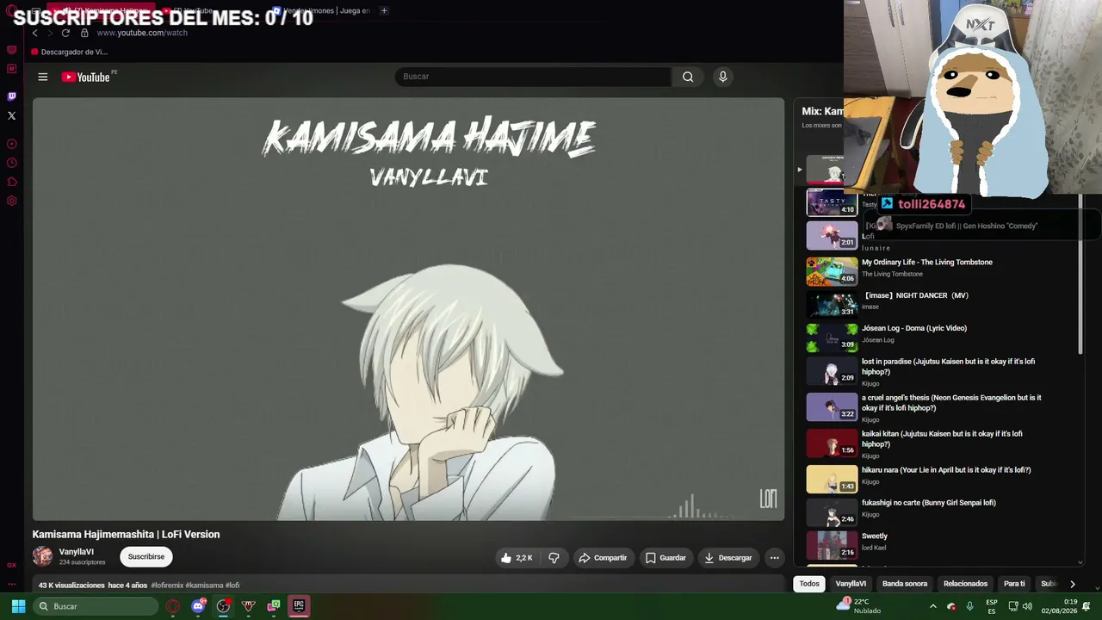The width and height of the screenshot is (1102, 620).
Task: Show more filter chips with right chevron
Action: point(1072,584)
